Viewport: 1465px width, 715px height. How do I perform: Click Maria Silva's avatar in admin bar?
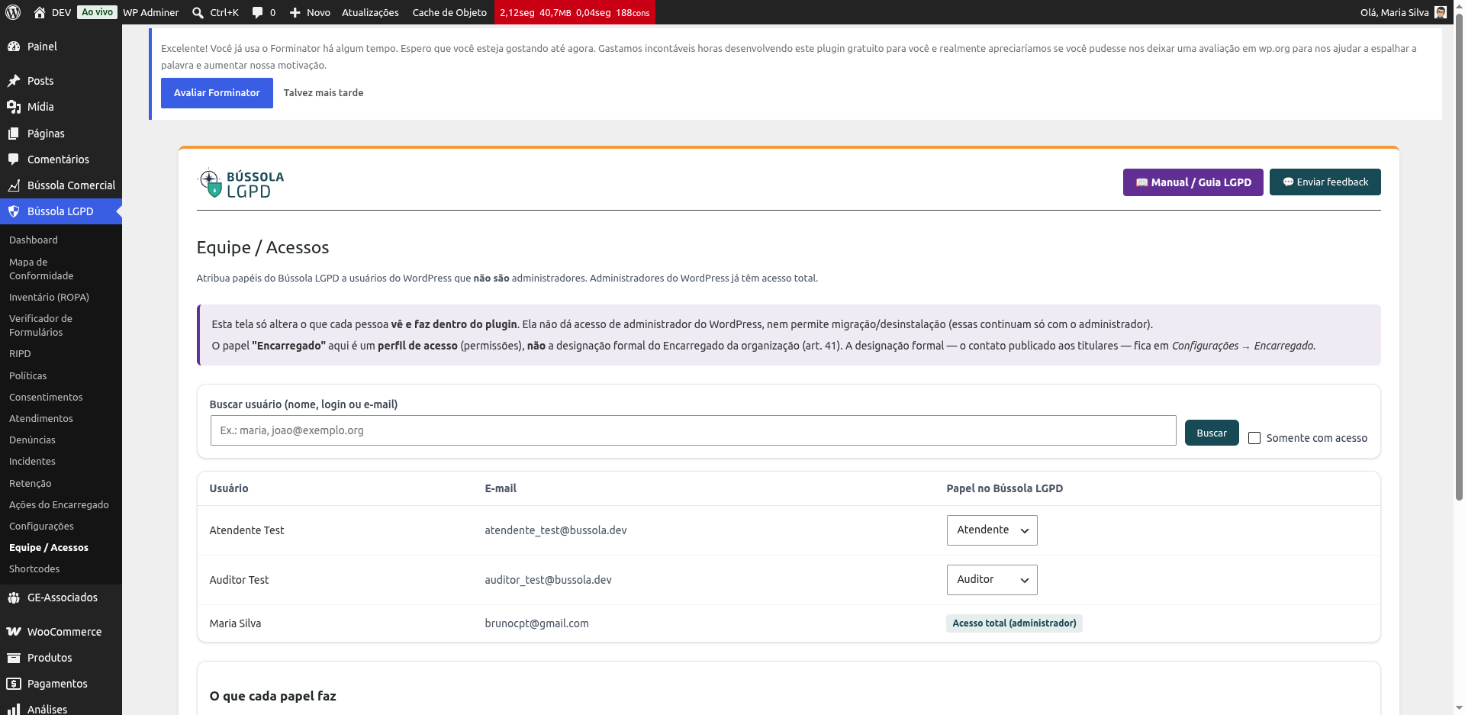(x=1441, y=12)
